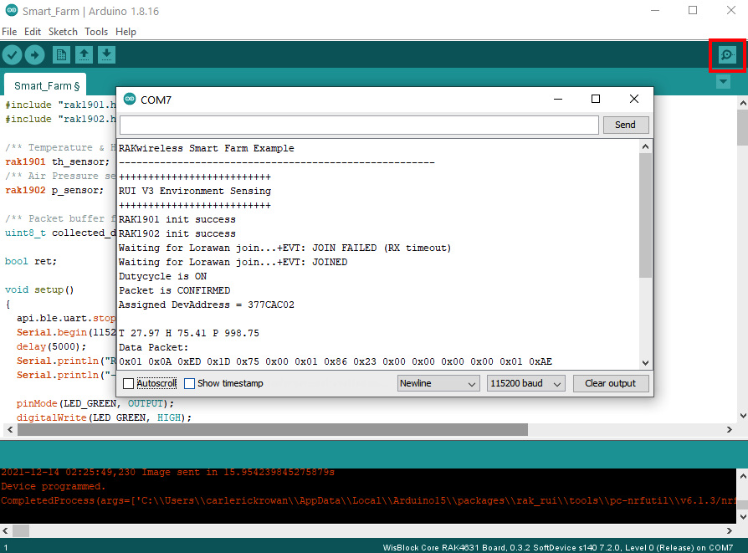The height and width of the screenshot is (553, 748).
Task: Click the 'bool ret;' code line
Action: (30, 262)
